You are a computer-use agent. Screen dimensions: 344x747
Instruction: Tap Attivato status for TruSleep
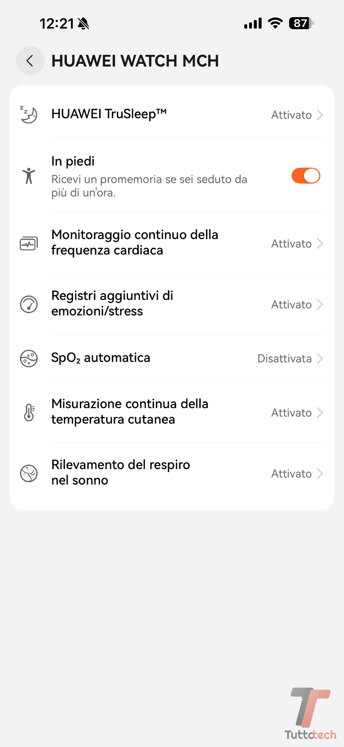[x=291, y=115]
